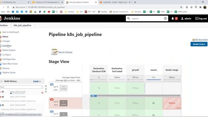Click the failed docker image 896ms cell
Screen dimensions: 208x117
click(x=172, y=103)
